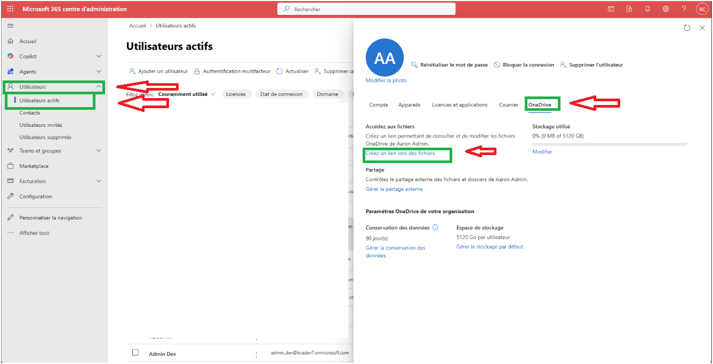Click the data retention info icon
The image size is (713, 364).
coord(435,228)
